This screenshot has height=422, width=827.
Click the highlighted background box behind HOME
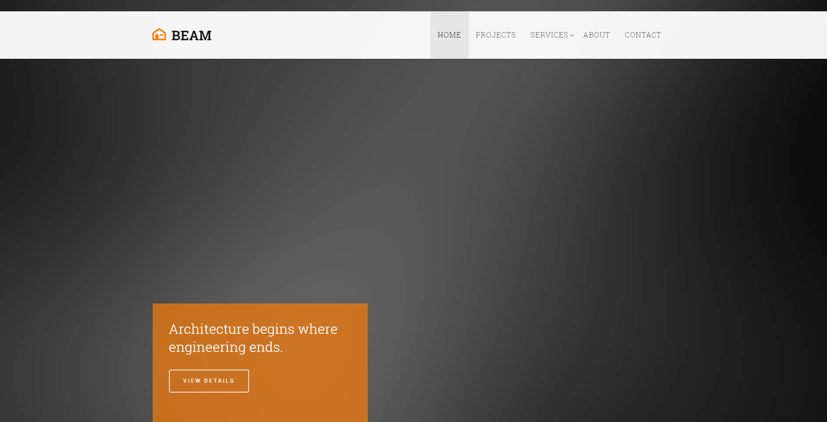(449, 51)
